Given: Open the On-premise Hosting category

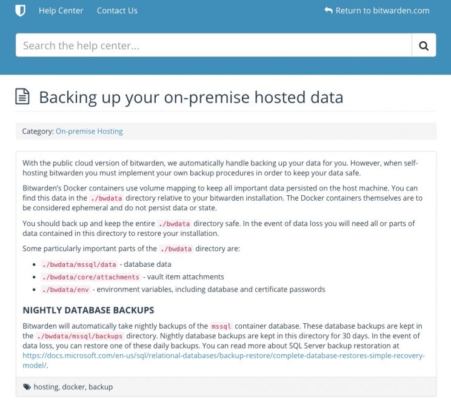Looking at the screenshot, I should tap(89, 131).
